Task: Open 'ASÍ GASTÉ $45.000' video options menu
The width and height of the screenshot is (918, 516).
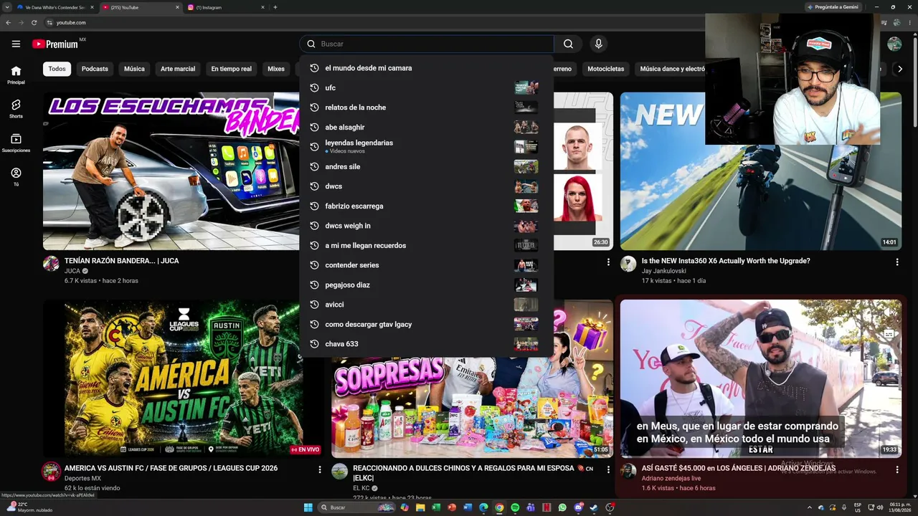Action: tap(896, 469)
